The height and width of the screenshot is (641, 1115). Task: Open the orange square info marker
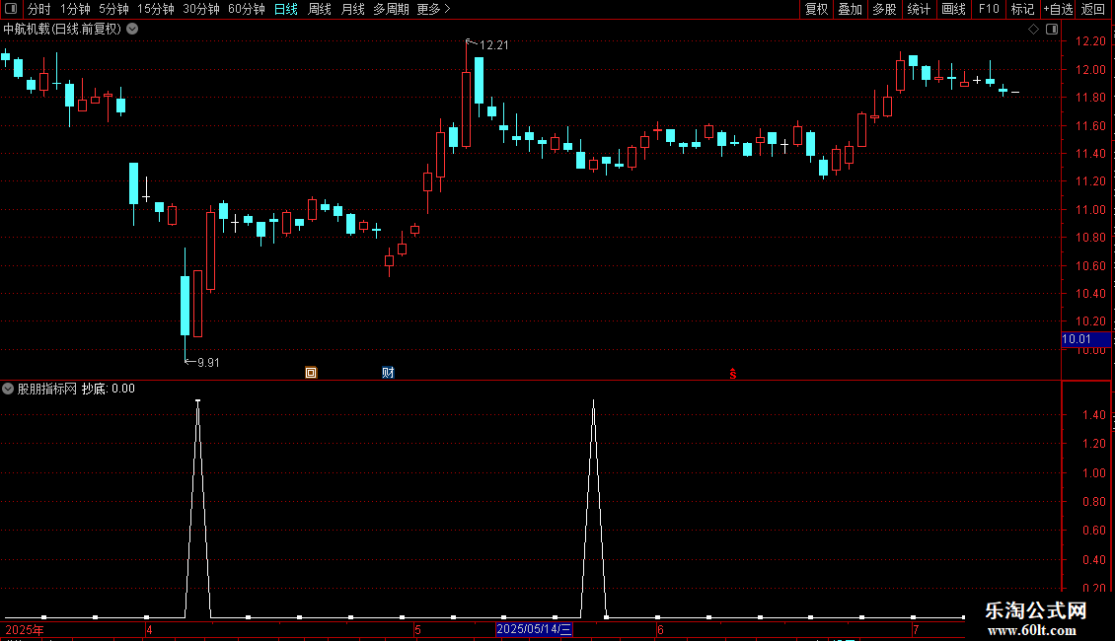311,373
